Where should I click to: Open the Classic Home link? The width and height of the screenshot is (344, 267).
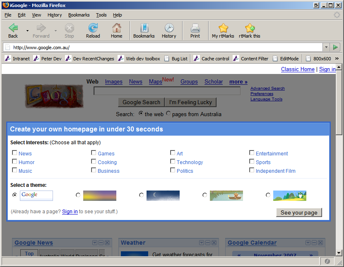298,69
